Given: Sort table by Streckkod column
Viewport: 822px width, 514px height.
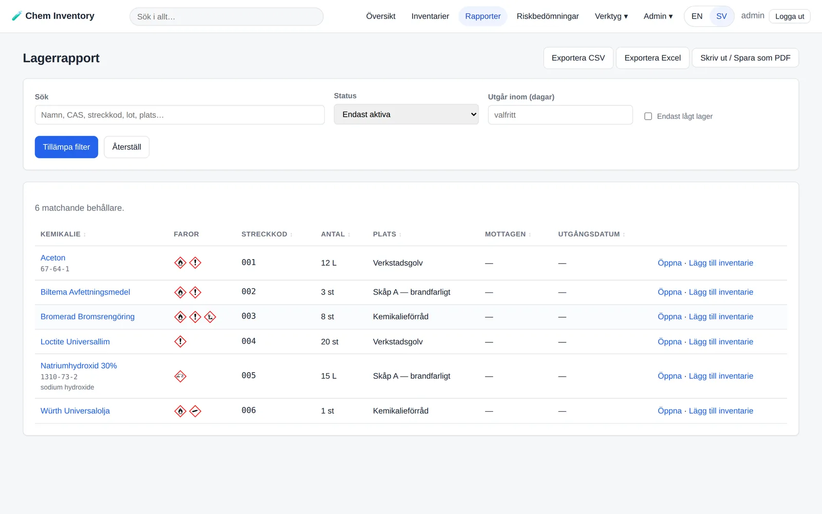Looking at the screenshot, I should pos(267,234).
